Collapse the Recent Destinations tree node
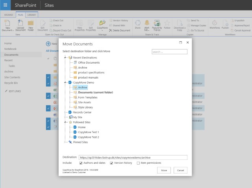Screen dimensions: 252x188 65,57
